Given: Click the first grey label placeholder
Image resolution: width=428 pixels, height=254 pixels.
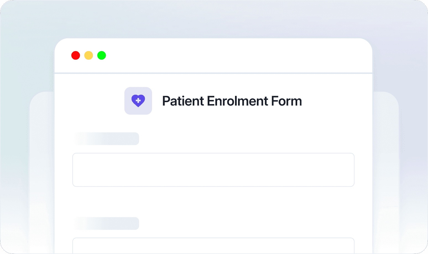Looking at the screenshot, I should pos(107,139).
